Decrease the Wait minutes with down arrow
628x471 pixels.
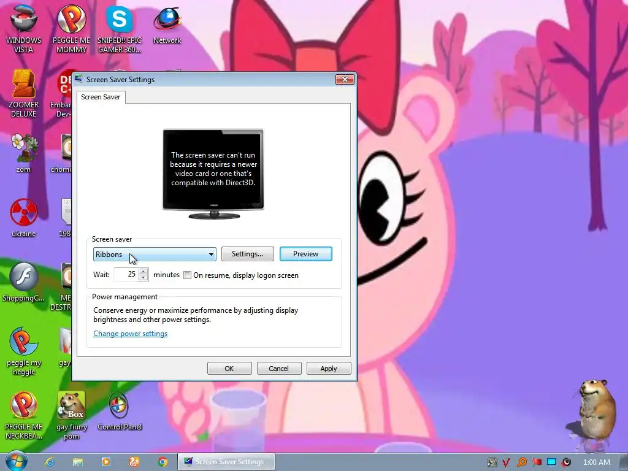[143, 278]
